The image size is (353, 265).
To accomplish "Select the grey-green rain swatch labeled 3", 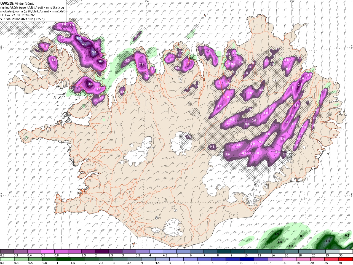I will pos(120,259).
